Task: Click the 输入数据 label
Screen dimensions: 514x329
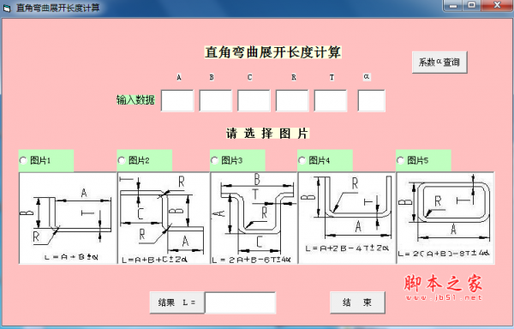Action: coord(135,100)
